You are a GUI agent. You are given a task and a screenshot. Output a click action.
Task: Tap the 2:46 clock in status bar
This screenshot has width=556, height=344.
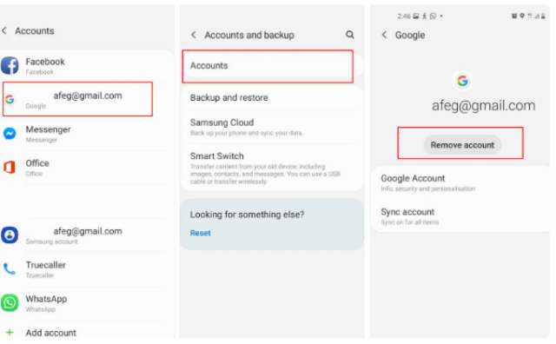[404, 16]
